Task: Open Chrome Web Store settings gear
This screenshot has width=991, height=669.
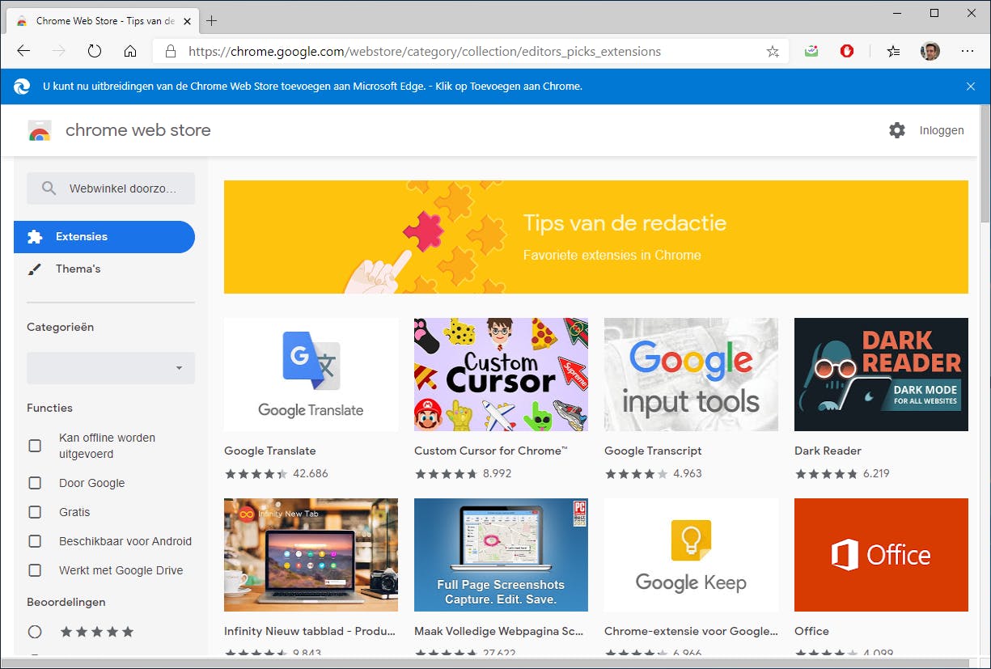Action: pyautogui.click(x=897, y=130)
